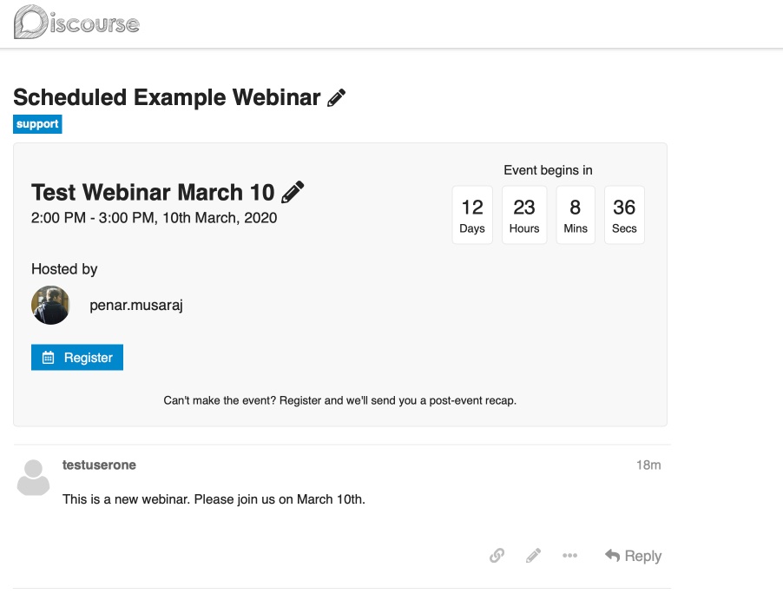Click the 18m post timestamp
783x607 pixels.
[x=648, y=465]
